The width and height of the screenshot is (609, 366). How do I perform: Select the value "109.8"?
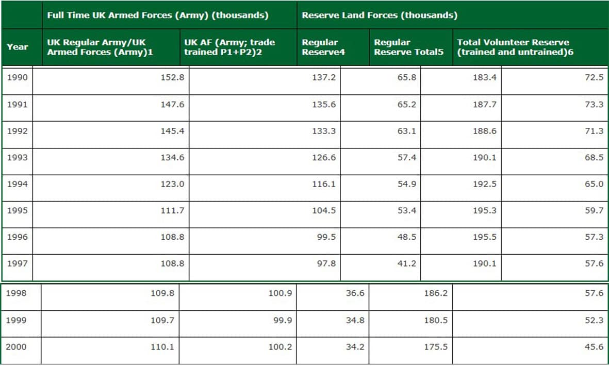coord(162,293)
